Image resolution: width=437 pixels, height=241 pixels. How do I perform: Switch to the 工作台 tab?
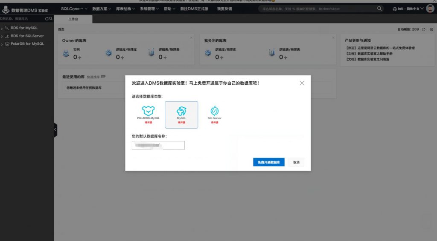(x=73, y=19)
